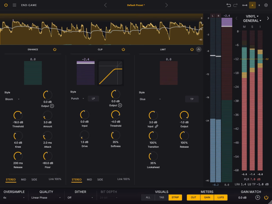The height and width of the screenshot is (204, 272).
Task: Set Visuals mode to TAB
Action: [162, 197]
